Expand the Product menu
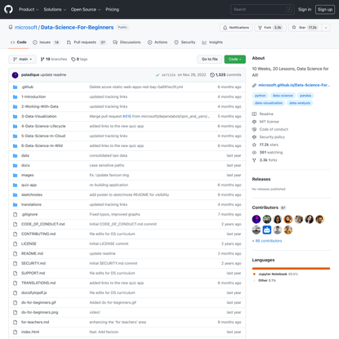 pyautogui.click(x=29, y=9)
